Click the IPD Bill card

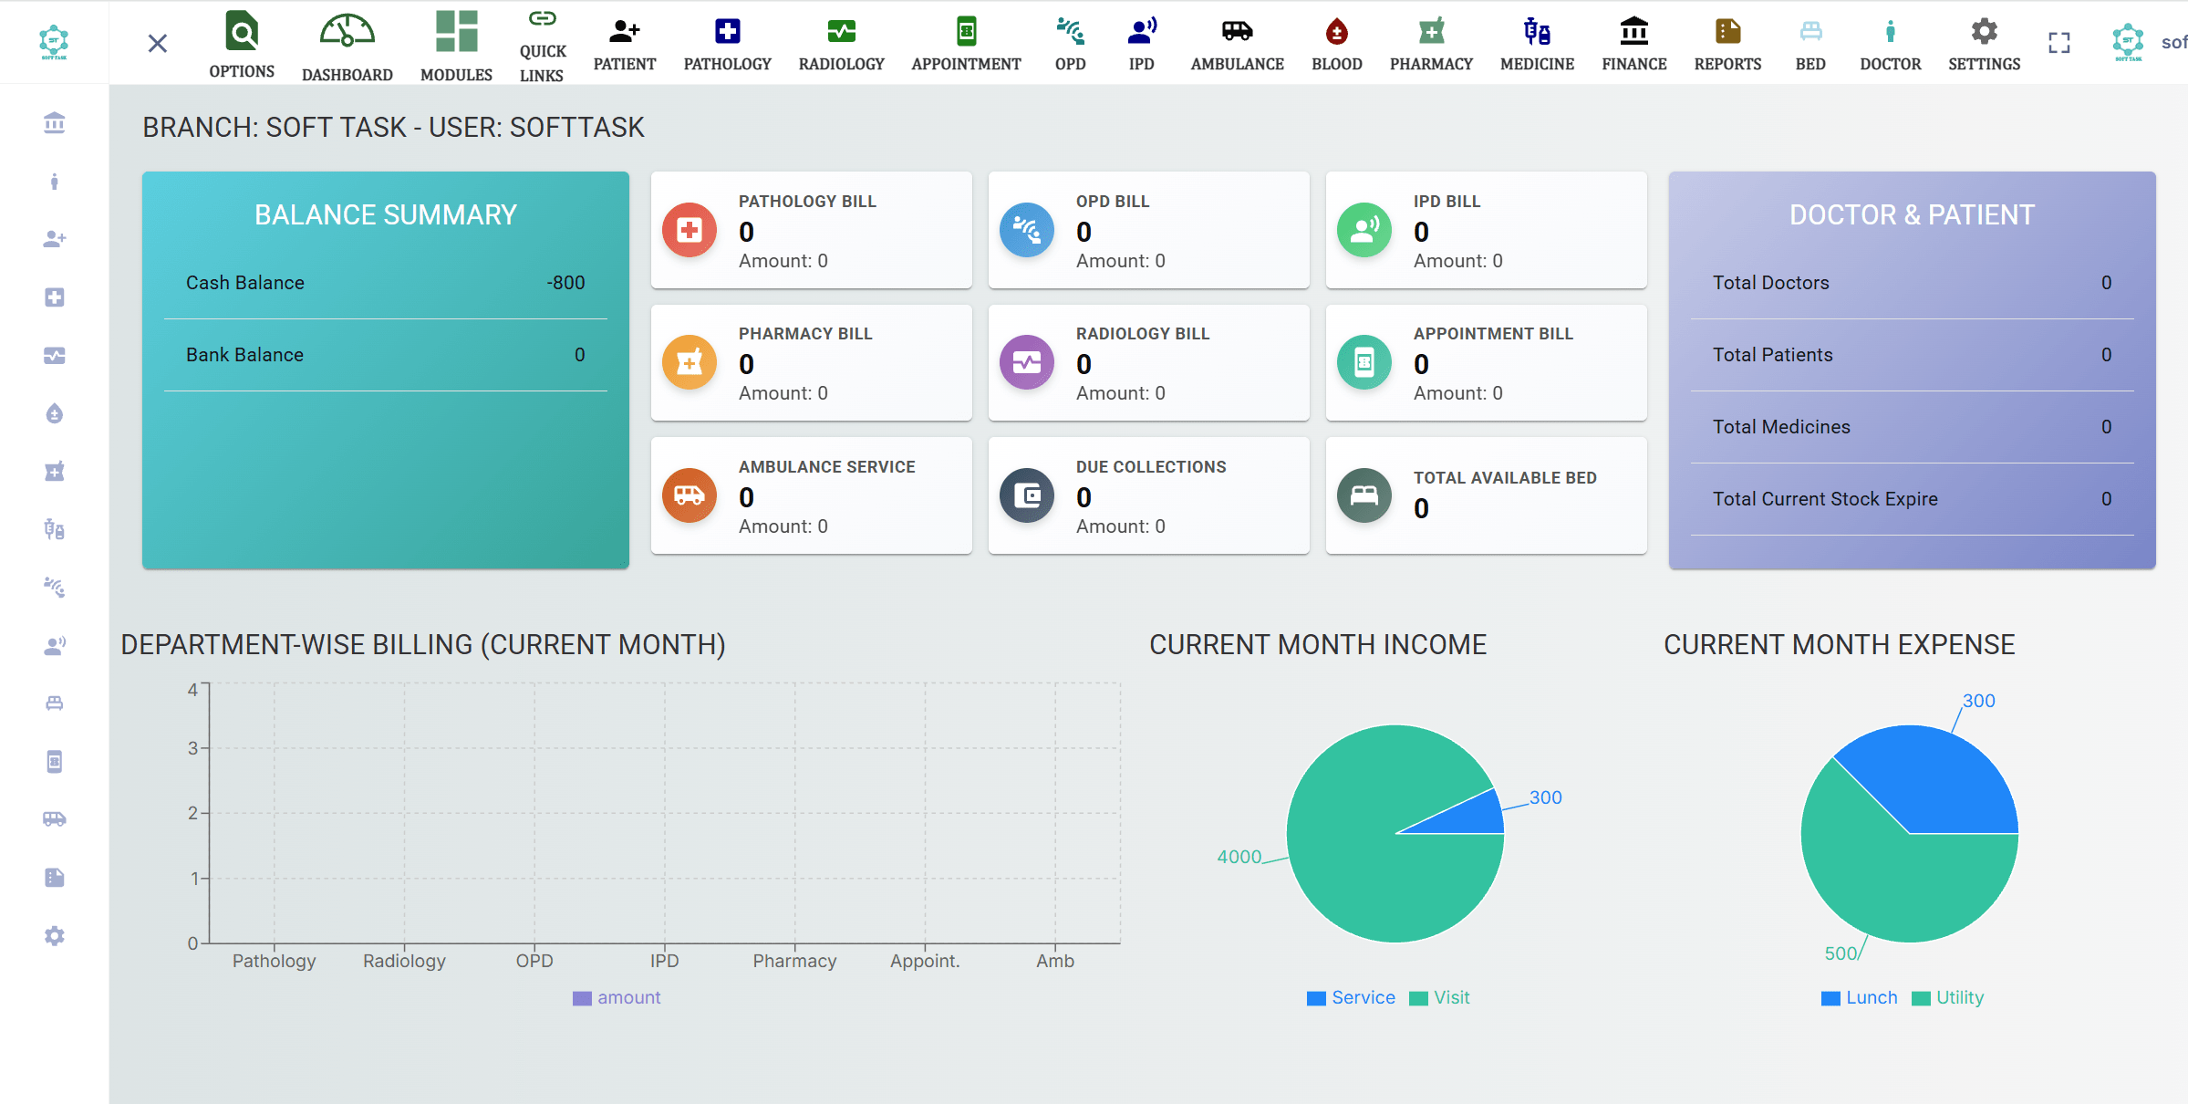click(x=1485, y=230)
